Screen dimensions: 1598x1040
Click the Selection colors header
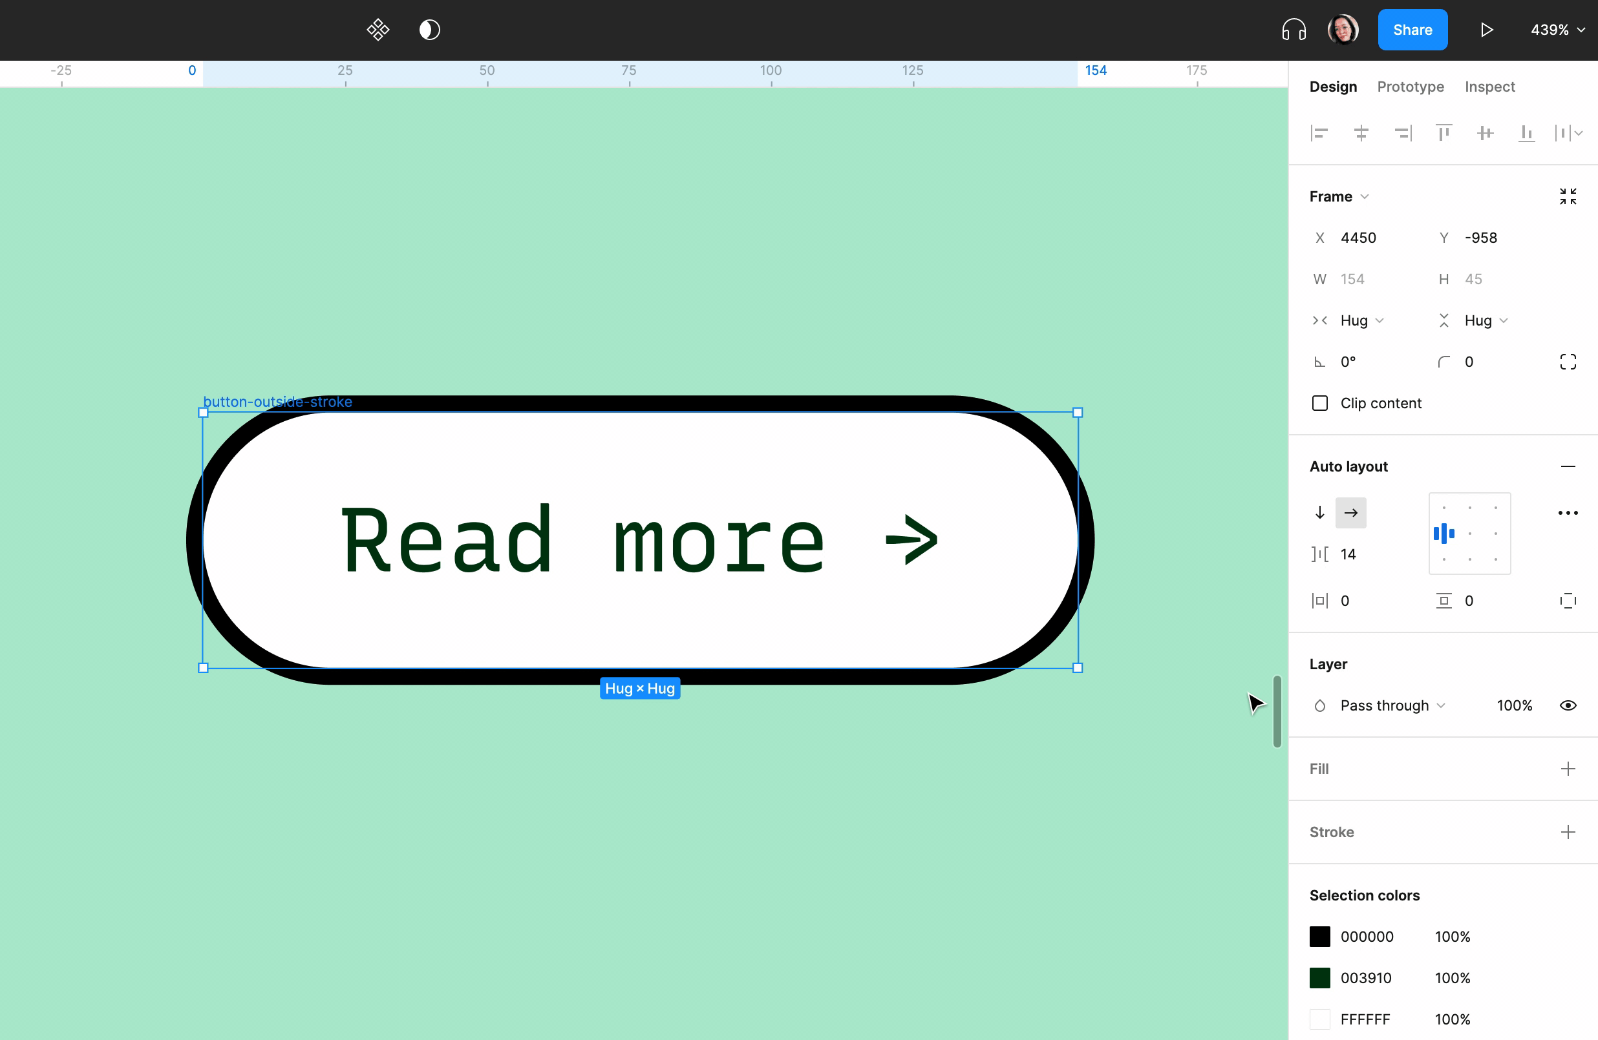click(x=1365, y=895)
